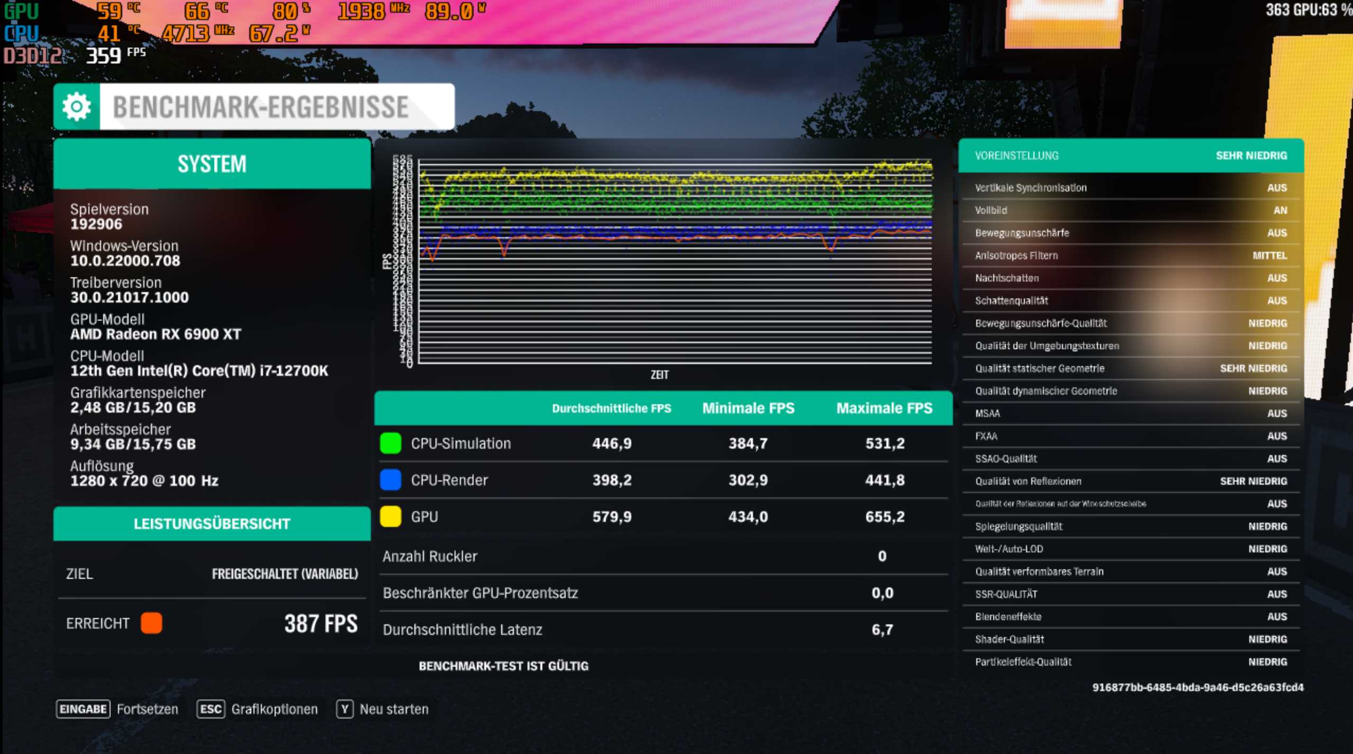Select the yellow GPU legend square

coord(390,516)
